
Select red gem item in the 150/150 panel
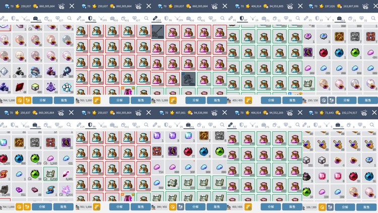coord(324,52)
